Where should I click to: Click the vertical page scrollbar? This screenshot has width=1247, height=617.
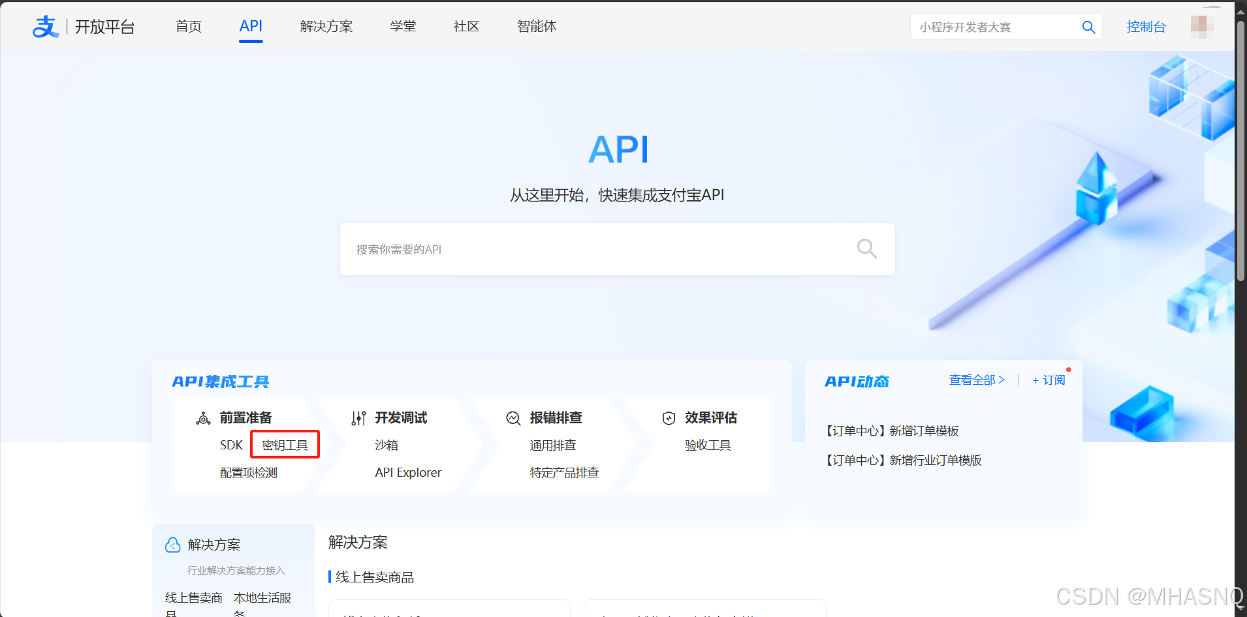1240,150
